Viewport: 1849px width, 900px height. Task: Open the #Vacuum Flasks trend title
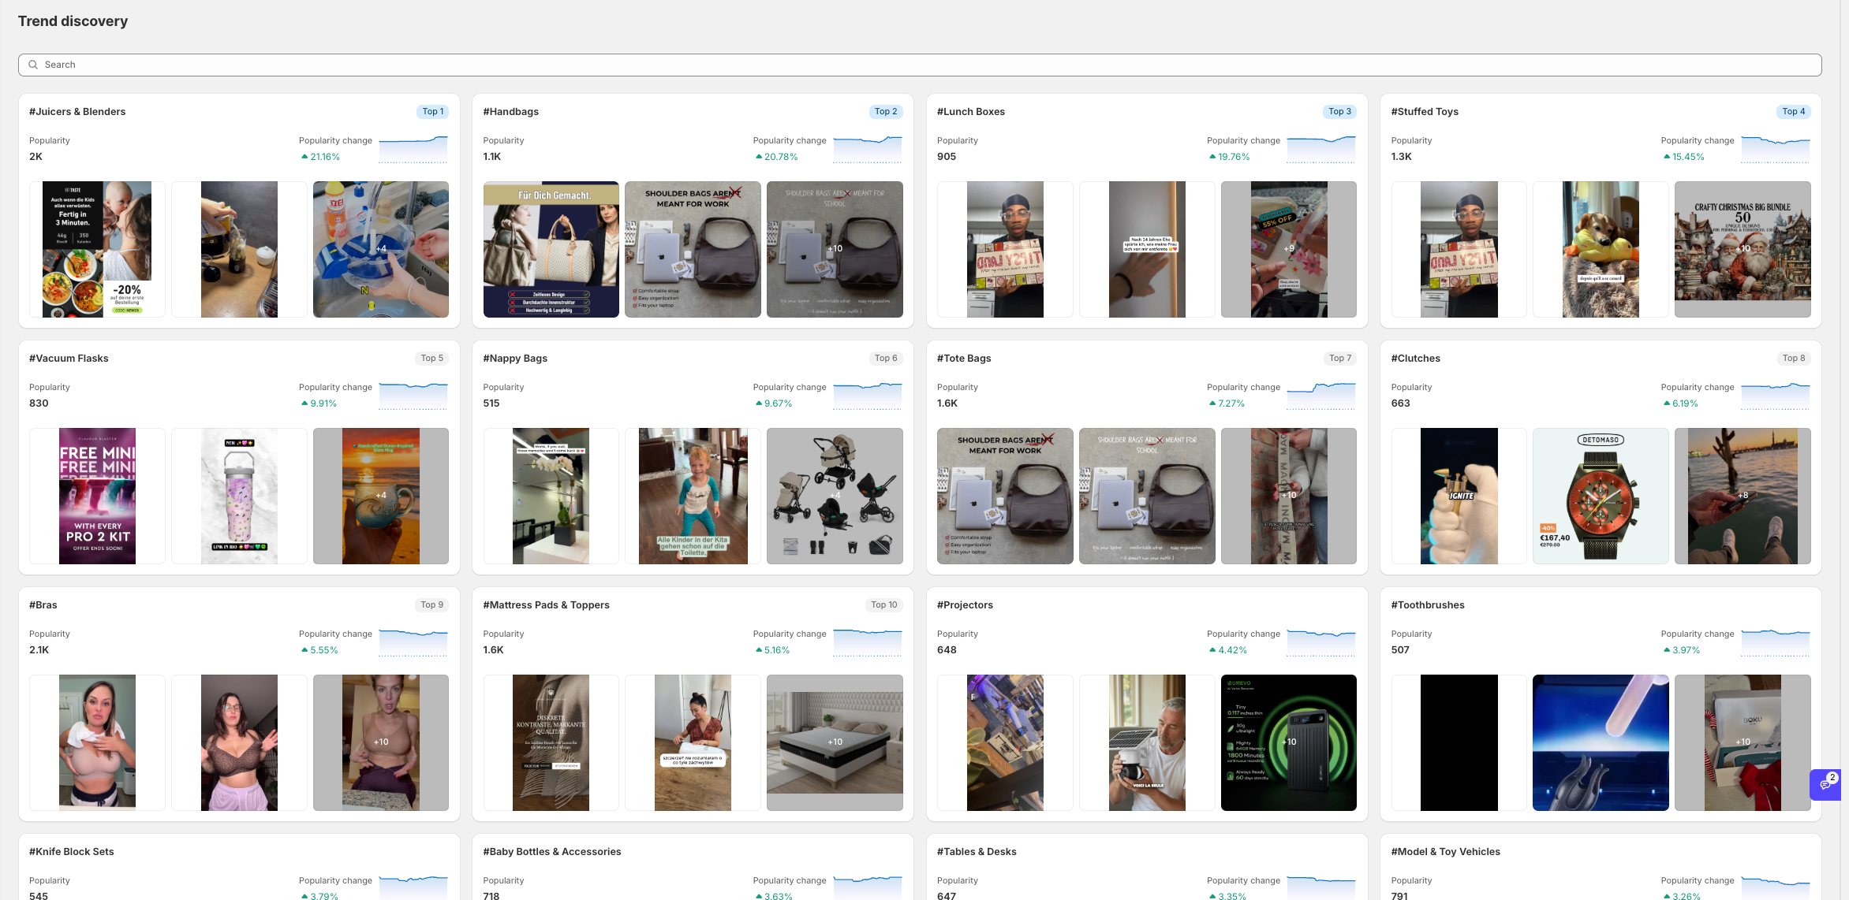[69, 359]
